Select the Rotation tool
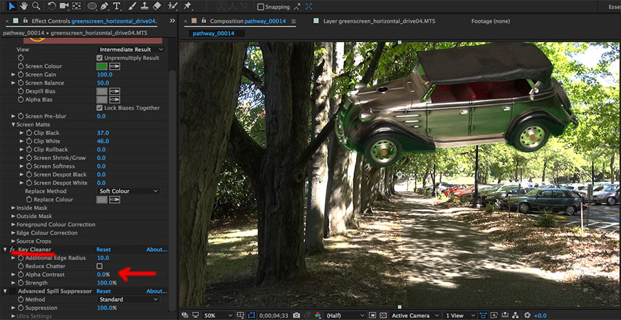Screen dimensions: 621x320 pos(52,6)
